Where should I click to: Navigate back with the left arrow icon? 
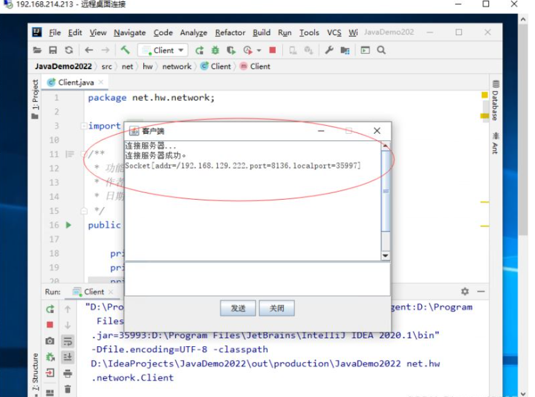(89, 50)
